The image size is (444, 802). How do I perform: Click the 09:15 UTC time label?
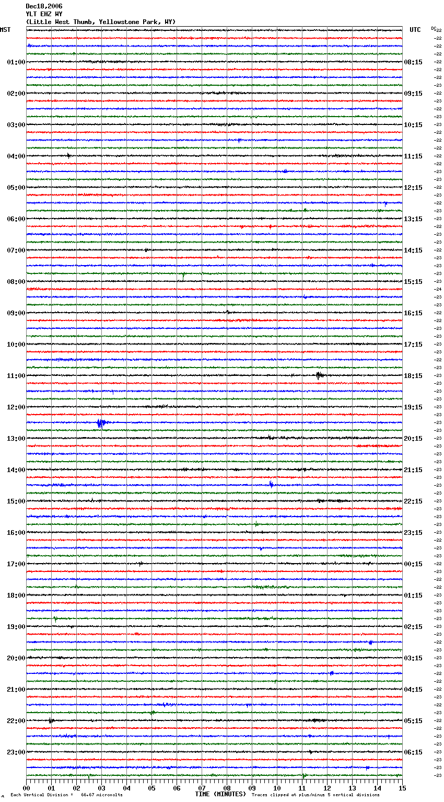[x=413, y=94]
